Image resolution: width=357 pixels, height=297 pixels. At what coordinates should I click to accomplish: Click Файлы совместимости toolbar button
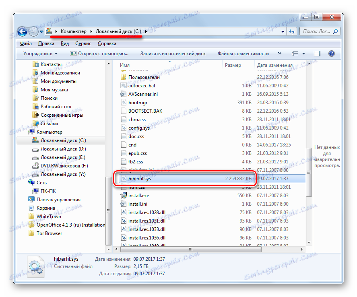(243, 54)
